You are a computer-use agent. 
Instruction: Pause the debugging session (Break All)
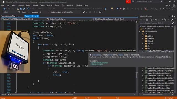pos(118,9)
